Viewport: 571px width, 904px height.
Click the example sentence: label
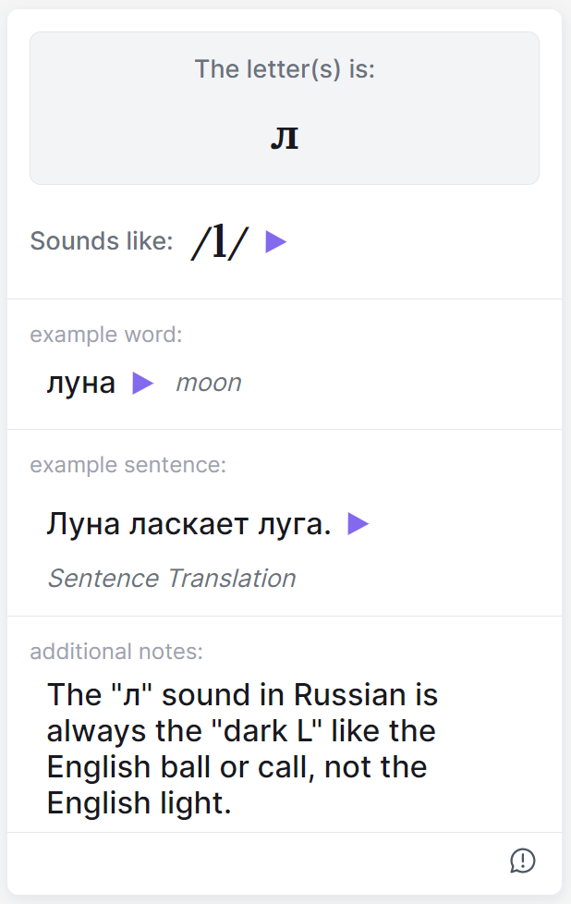128,465
